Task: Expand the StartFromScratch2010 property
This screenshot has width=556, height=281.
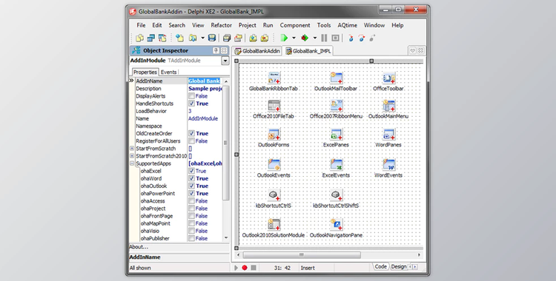Action: [132, 156]
